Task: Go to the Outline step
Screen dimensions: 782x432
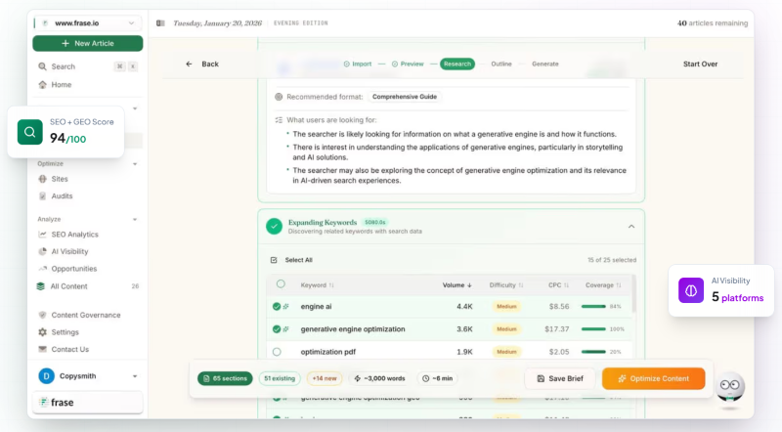Action: 500,64
